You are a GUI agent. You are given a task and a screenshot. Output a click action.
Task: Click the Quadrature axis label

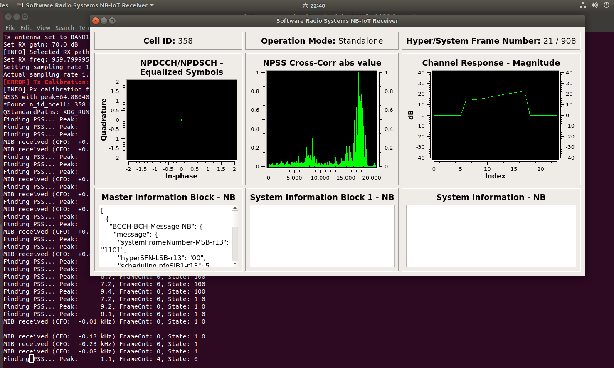point(104,120)
